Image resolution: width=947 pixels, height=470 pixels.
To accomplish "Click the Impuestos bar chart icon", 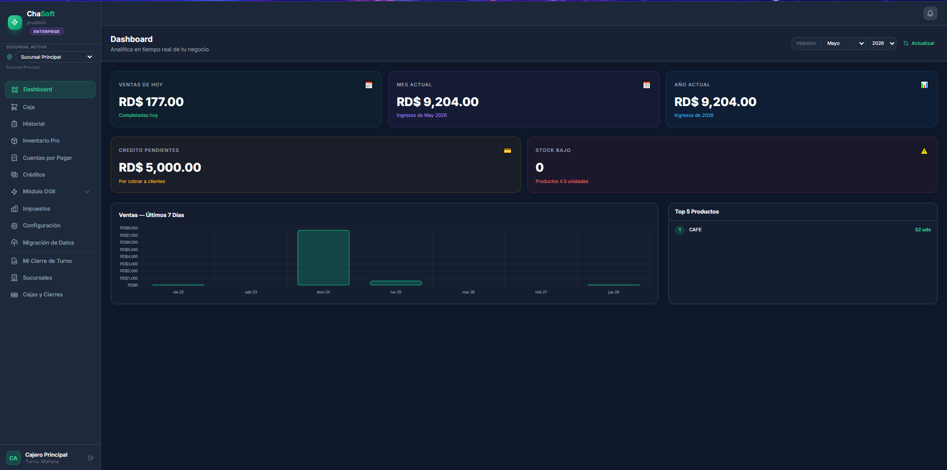I will point(14,209).
